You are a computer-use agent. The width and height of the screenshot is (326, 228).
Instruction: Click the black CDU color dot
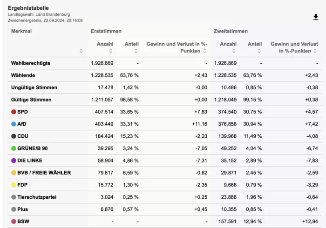tap(14, 136)
